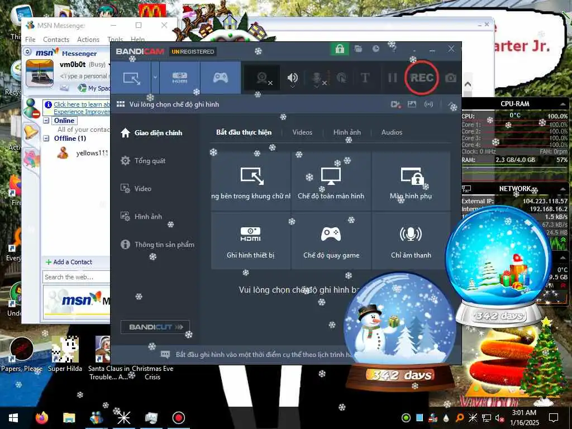Click the learn about Experience Improvement link
572x429 pixels.
click(82, 108)
